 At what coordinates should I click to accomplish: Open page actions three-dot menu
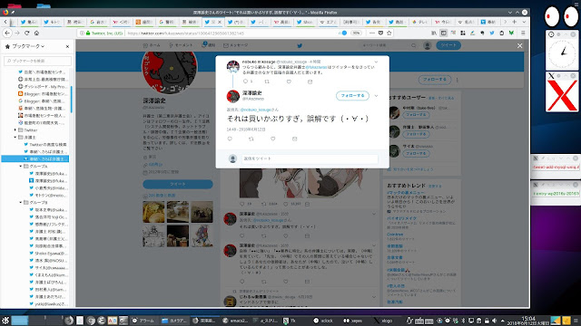click(372, 33)
